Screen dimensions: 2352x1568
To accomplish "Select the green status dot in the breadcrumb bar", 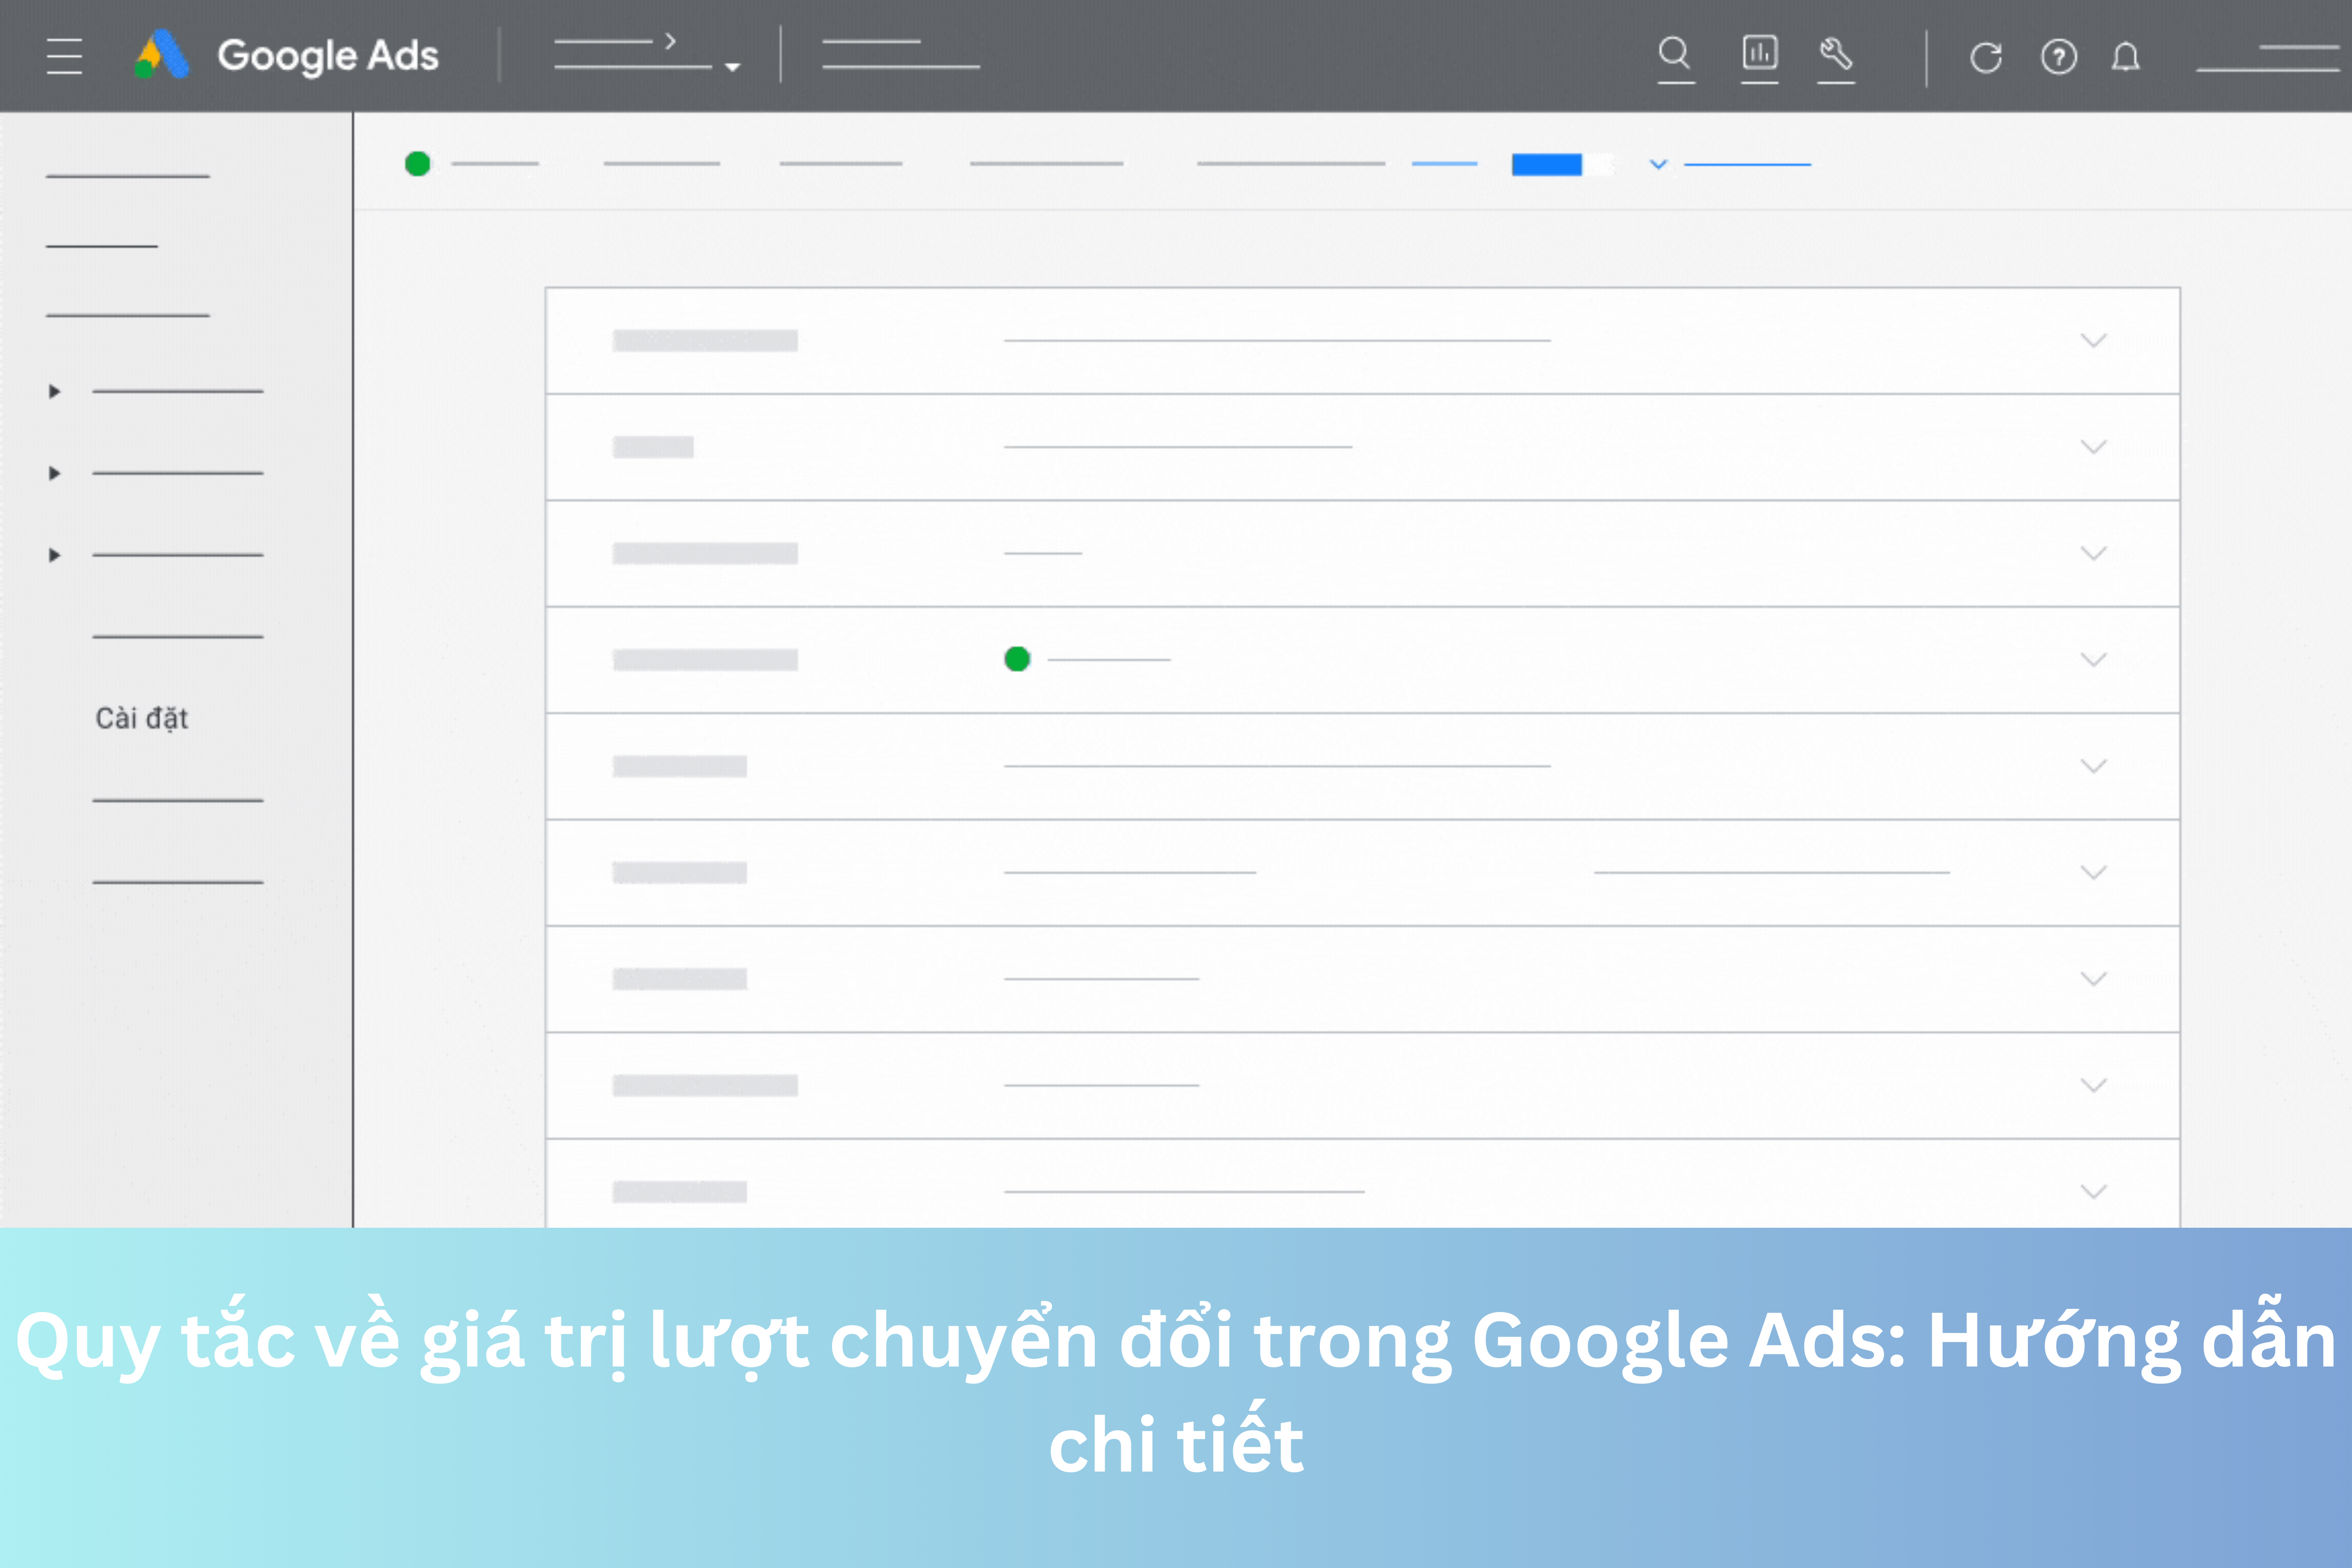I will point(417,163).
